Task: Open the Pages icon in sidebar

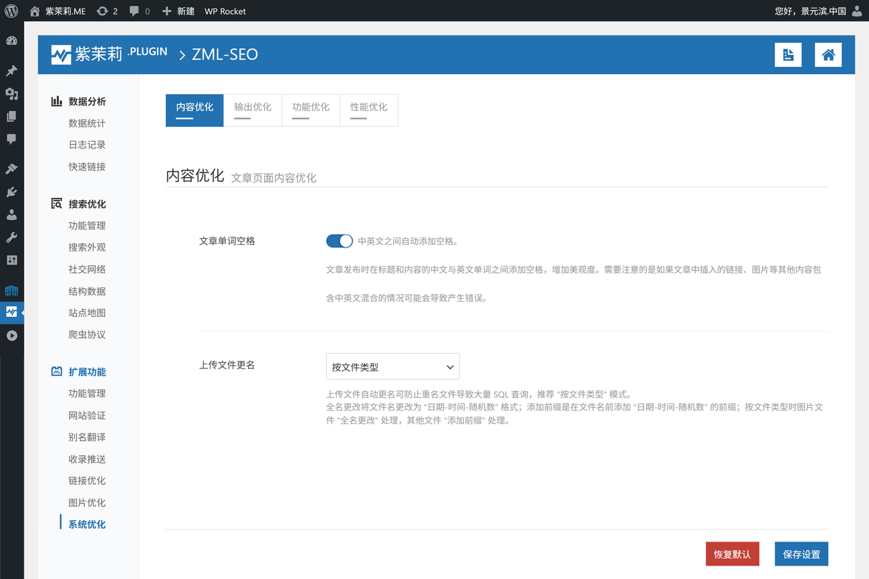Action: [11, 116]
